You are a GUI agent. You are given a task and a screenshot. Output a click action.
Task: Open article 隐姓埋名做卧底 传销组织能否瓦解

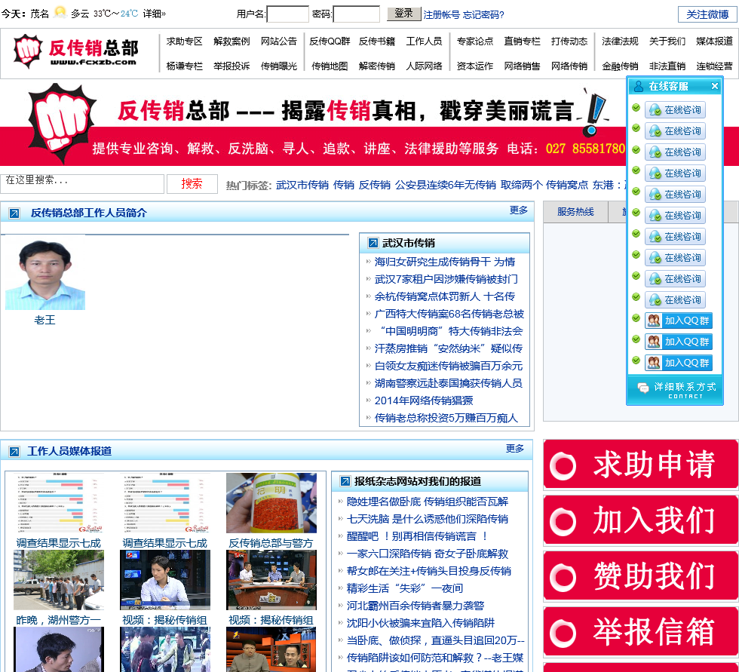tap(428, 502)
